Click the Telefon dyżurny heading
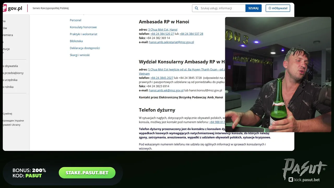The height and width of the screenshot is (188, 334). (157, 110)
